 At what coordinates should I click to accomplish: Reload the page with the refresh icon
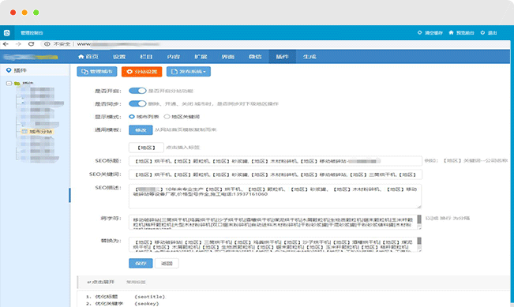pyautogui.click(x=31, y=44)
